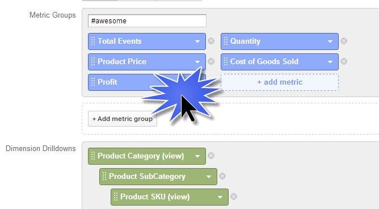Remove Product SKU (view) dimension

[234, 197]
